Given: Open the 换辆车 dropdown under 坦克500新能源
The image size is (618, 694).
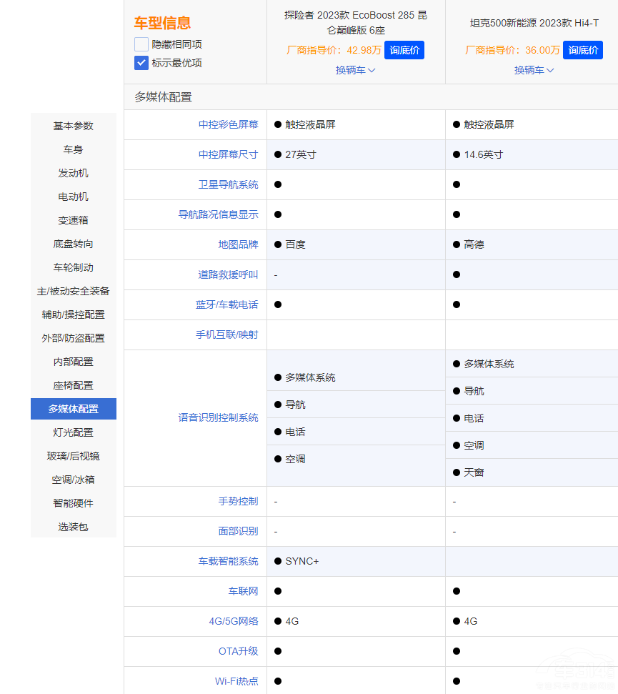Looking at the screenshot, I should (x=534, y=70).
